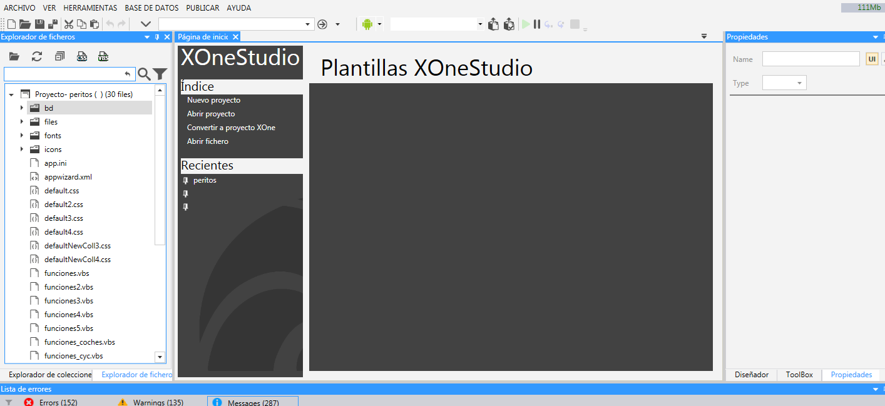
Task: Click the Save toolbar icon
Action: click(39, 24)
